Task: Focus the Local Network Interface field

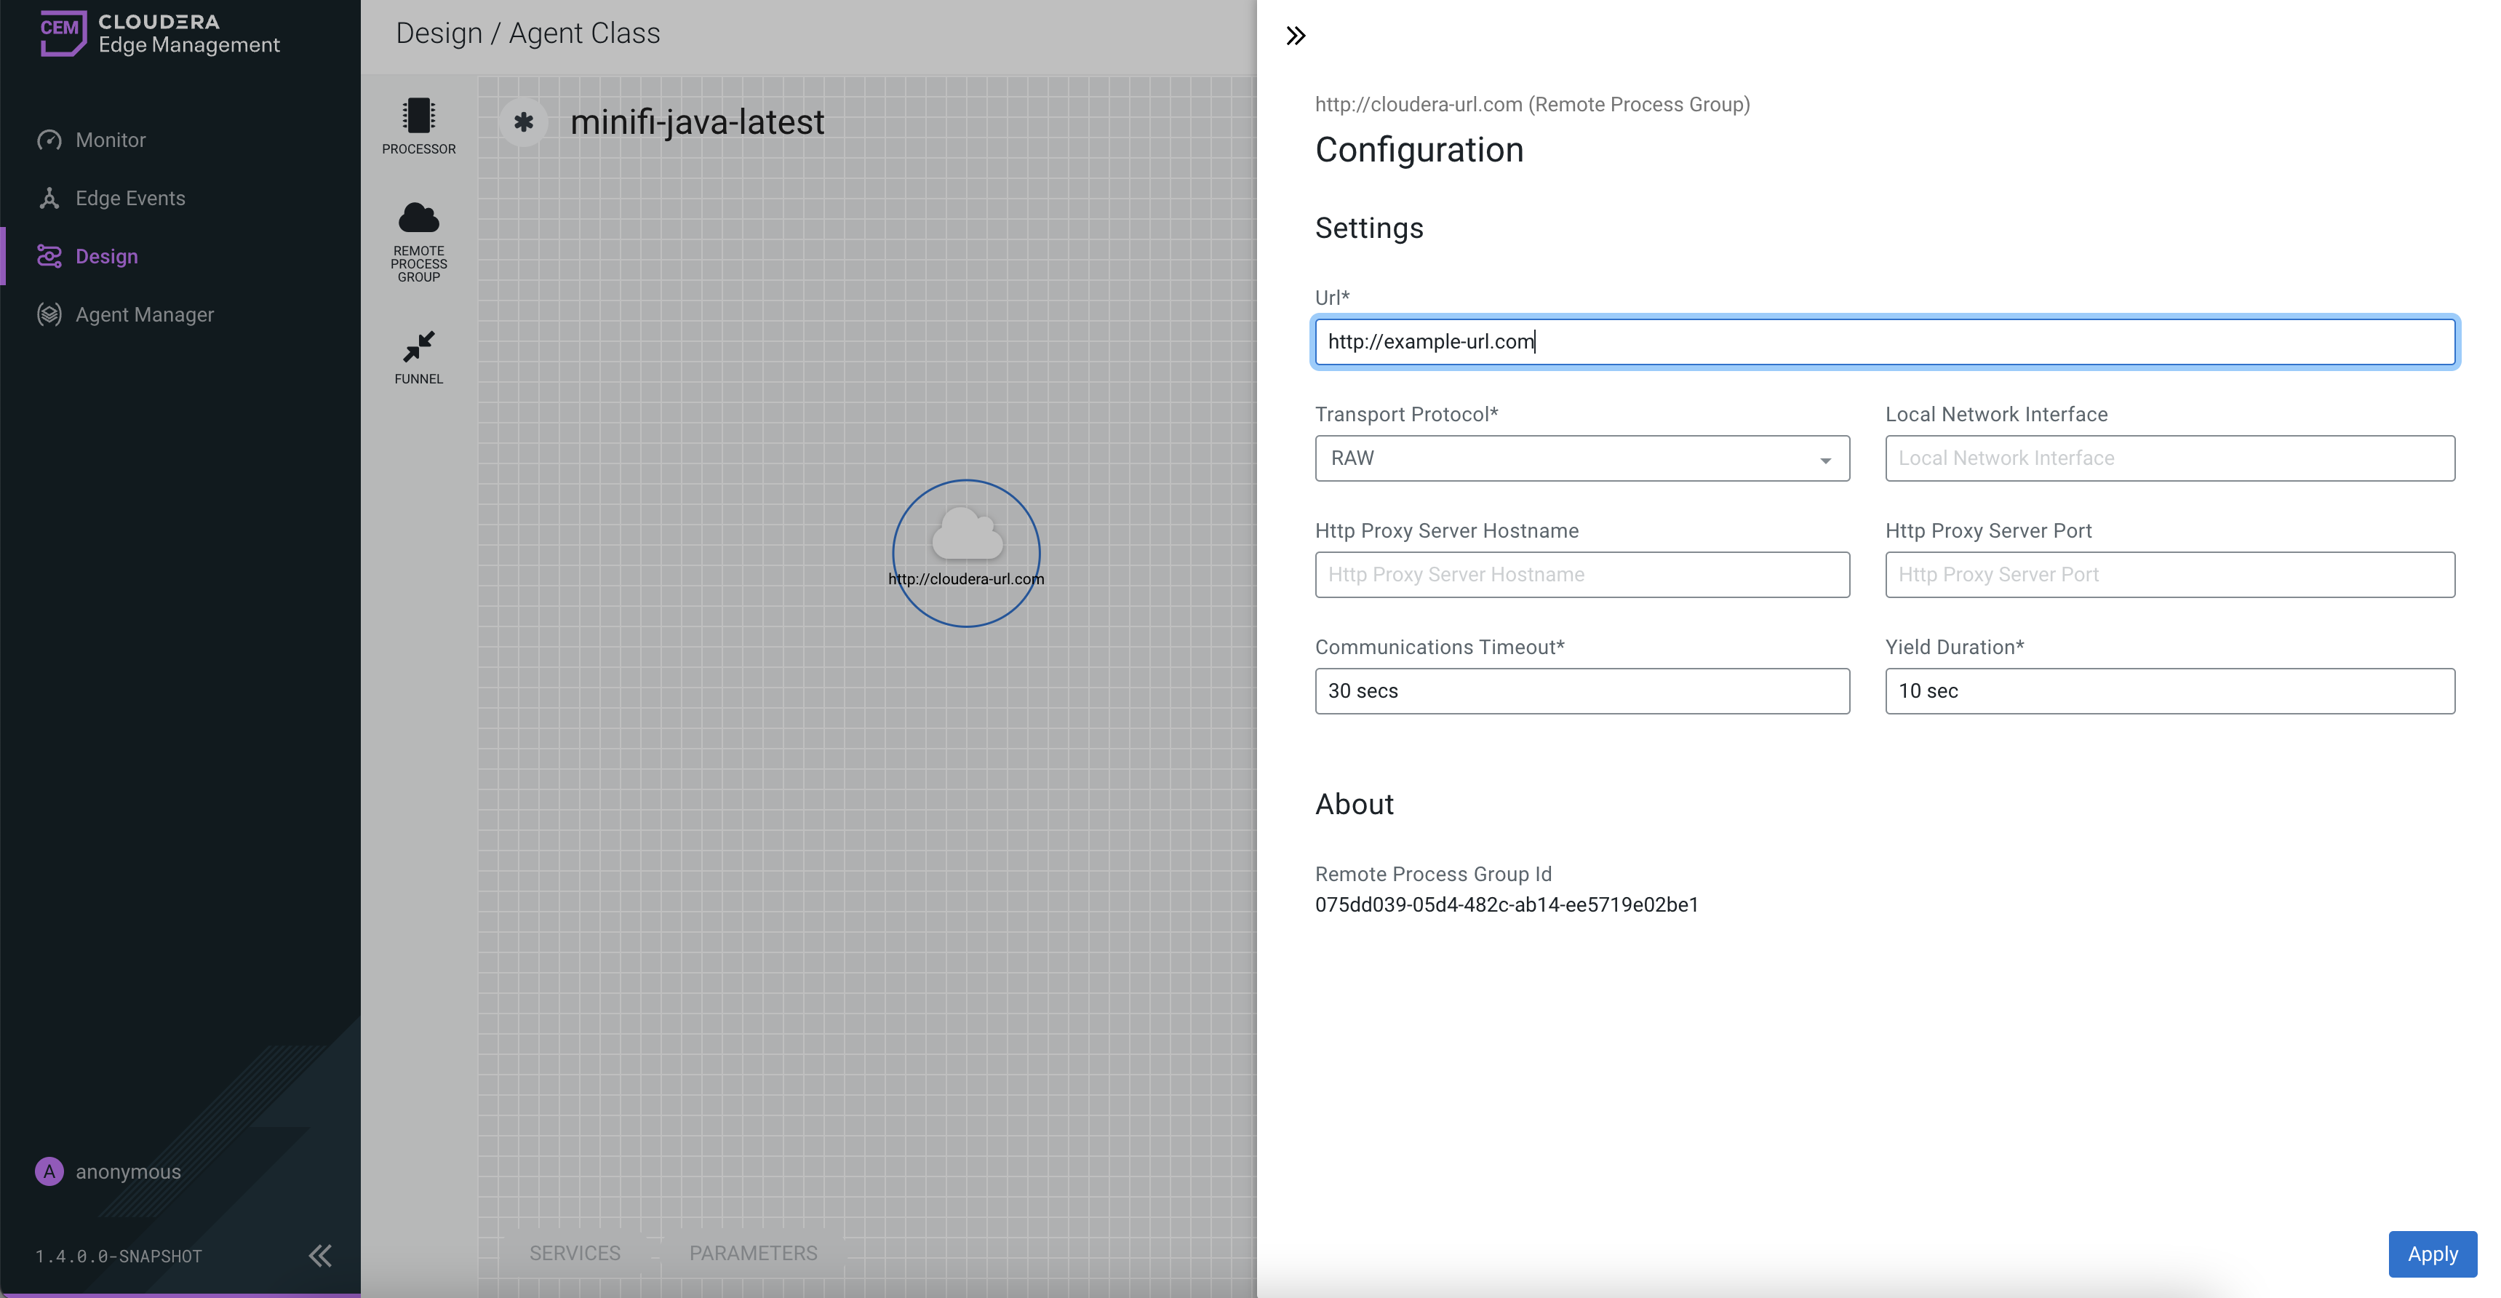Action: (2169, 458)
